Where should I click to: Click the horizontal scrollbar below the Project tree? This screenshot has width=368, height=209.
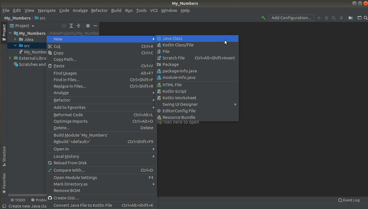click(x=27, y=195)
